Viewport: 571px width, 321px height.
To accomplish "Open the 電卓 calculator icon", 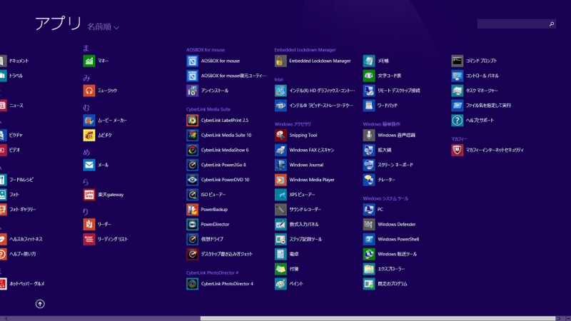I will click(x=281, y=254).
